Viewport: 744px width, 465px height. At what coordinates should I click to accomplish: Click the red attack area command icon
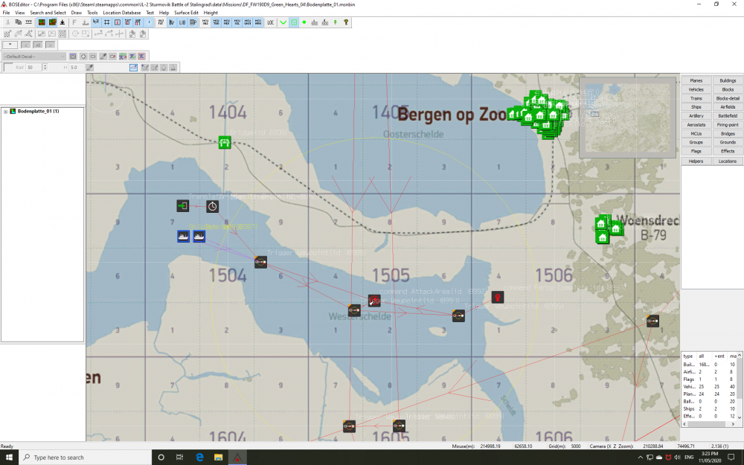point(374,301)
